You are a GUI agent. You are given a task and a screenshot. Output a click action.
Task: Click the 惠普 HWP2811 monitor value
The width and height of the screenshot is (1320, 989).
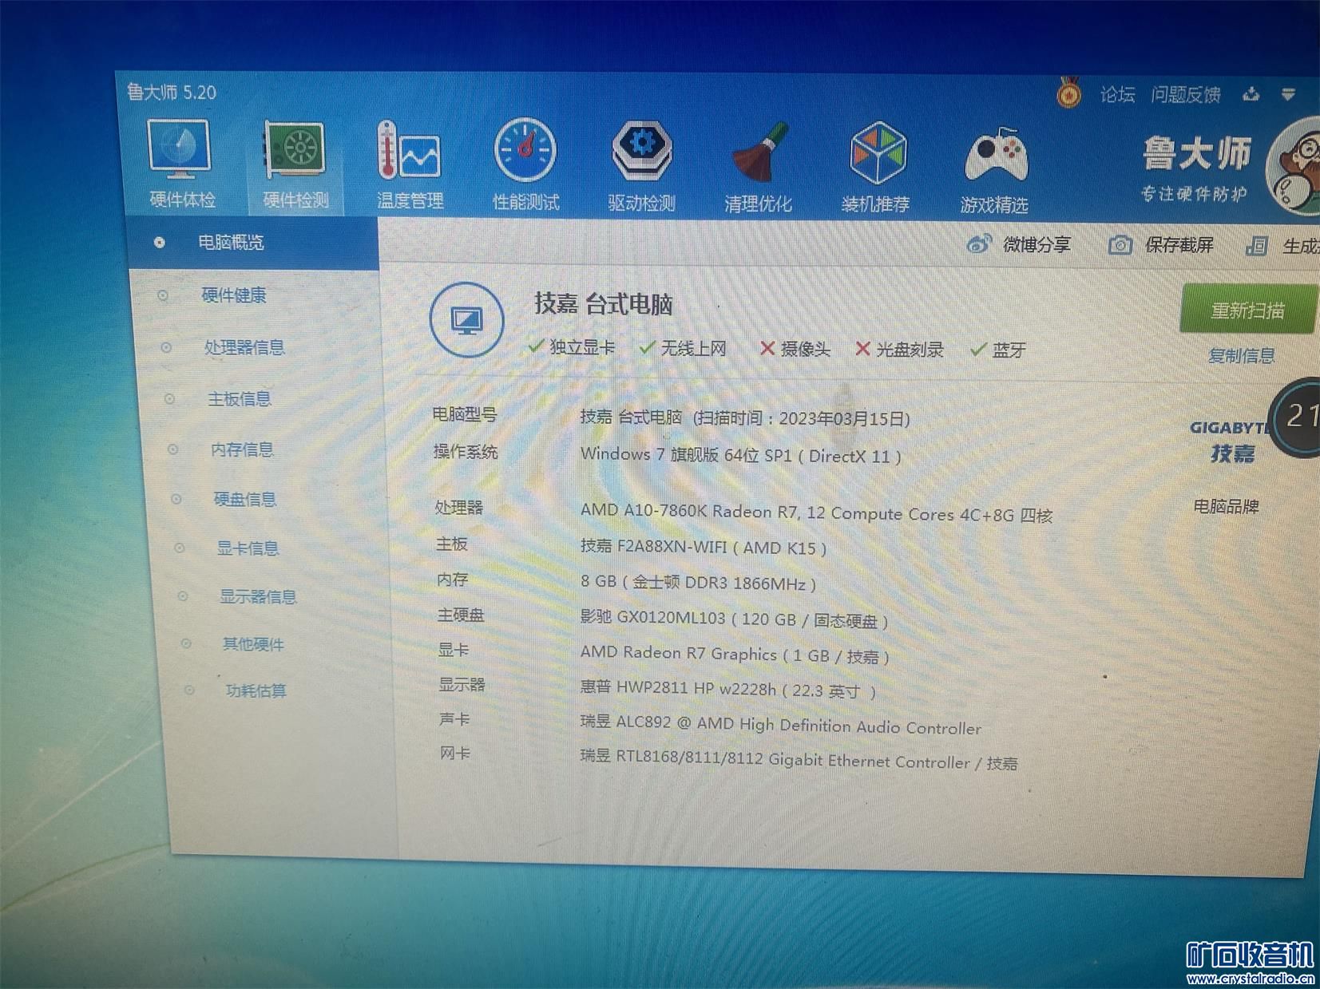728,689
